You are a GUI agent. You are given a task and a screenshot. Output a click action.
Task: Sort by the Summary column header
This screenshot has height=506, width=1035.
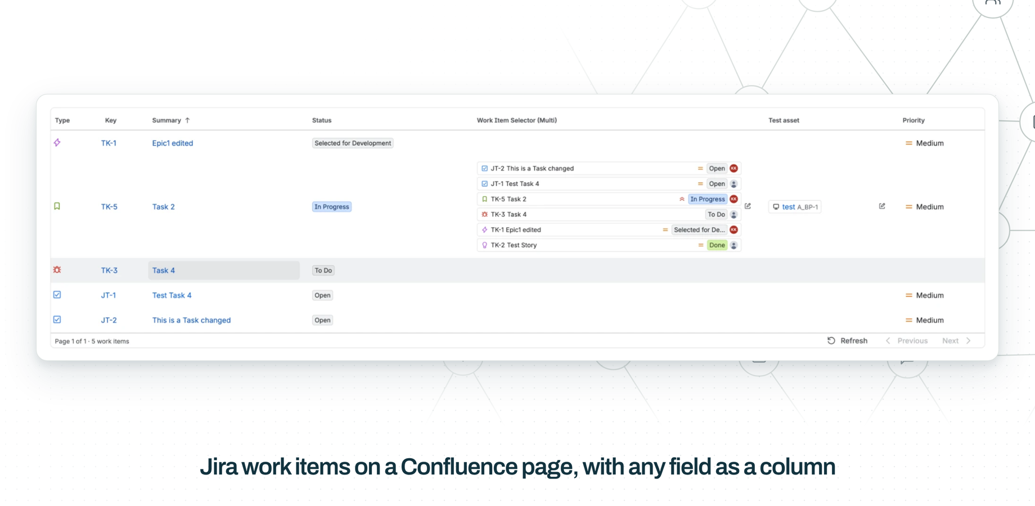(x=166, y=120)
